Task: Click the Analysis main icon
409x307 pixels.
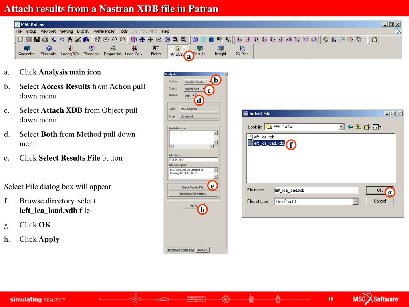Action: pyautogui.click(x=178, y=51)
